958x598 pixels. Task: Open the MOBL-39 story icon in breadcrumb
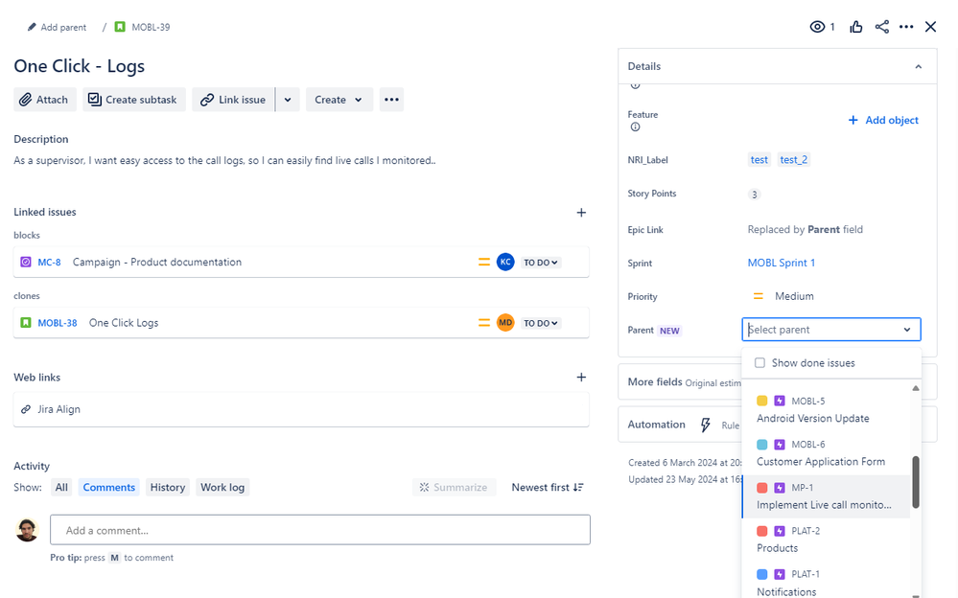click(x=120, y=27)
